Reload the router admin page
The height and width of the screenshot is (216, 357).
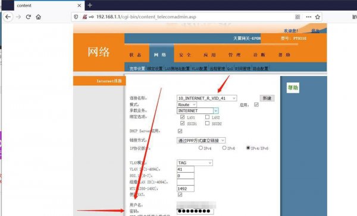pyautogui.click(x=28, y=17)
